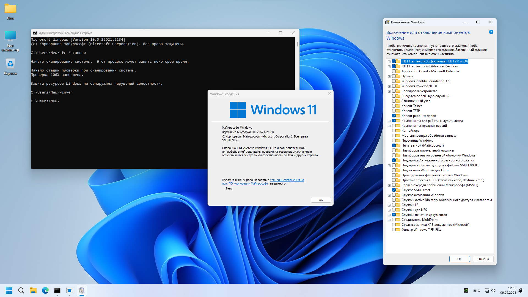Screen dimensions: 528x297
Task: Click OK in the Windows Features dialog
Action: coord(459,259)
